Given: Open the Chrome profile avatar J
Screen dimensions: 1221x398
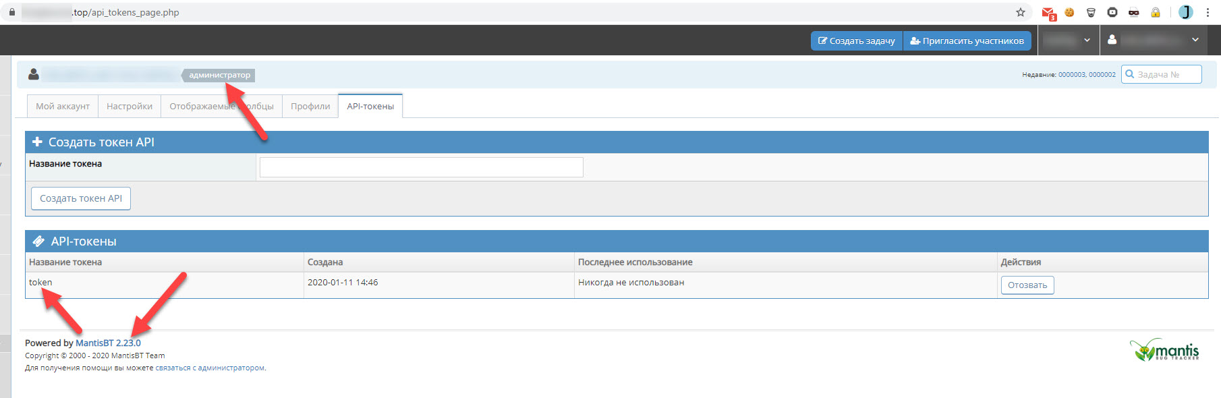Looking at the screenshot, I should [1185, 12].
